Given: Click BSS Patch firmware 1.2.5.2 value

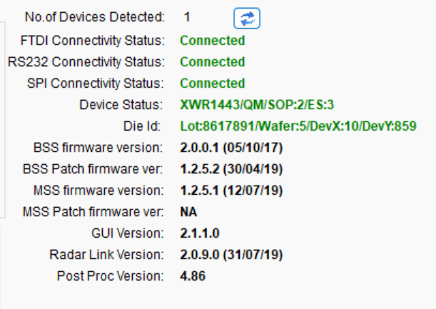Looking at the screenshot, I should click(x=231, y=169).
